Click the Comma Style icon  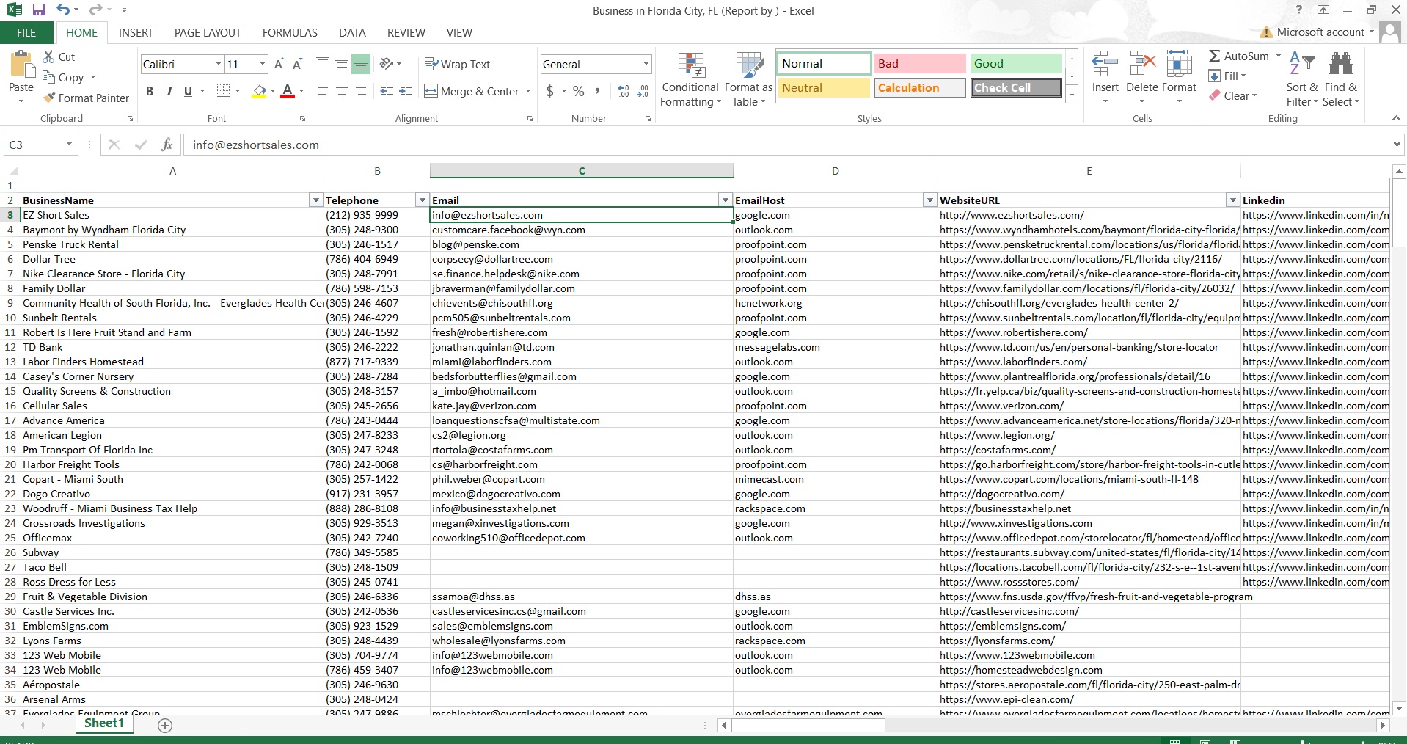point(597,91)
